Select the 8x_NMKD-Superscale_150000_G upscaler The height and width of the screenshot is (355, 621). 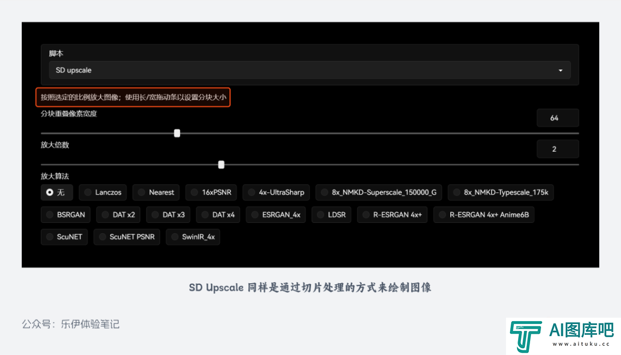[x=378, y=192]
